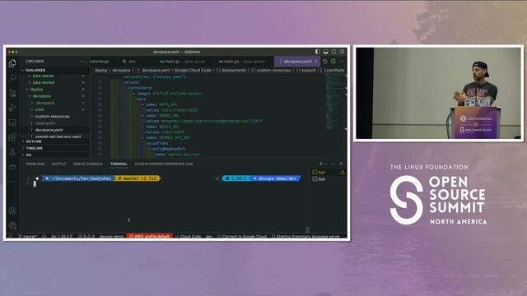Image resolution: width=527 pixels, height=296 pixels.
Task: Create a new terminal with plus icon
Action: [320, 164]
